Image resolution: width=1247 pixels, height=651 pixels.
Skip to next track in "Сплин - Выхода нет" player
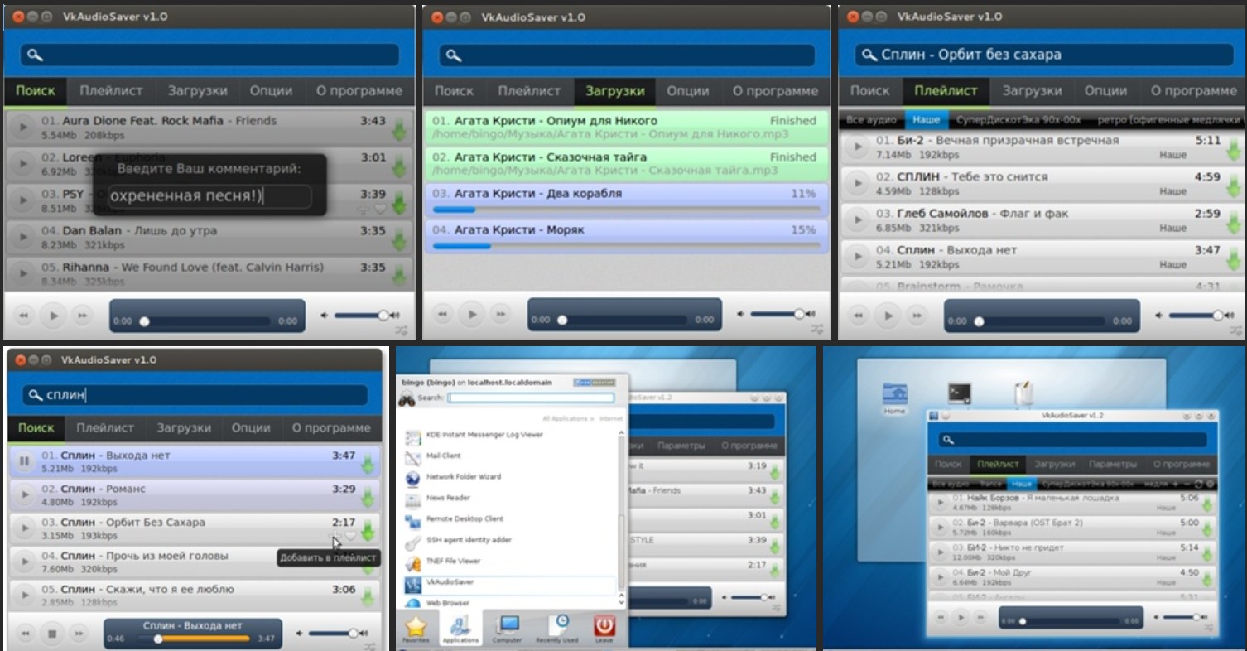pyautogui.click(x=79, y=634)
